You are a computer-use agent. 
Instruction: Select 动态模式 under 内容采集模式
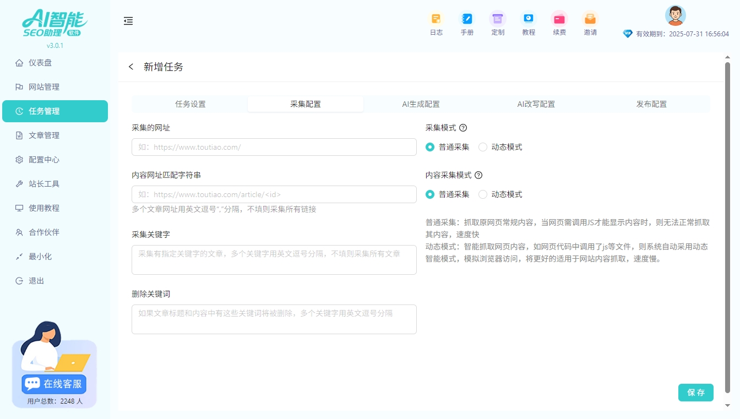coord(482,194)
